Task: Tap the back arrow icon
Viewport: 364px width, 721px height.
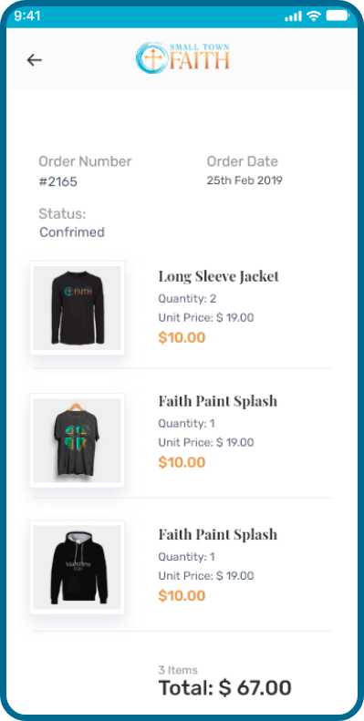Action: click(x=34, y=60)
